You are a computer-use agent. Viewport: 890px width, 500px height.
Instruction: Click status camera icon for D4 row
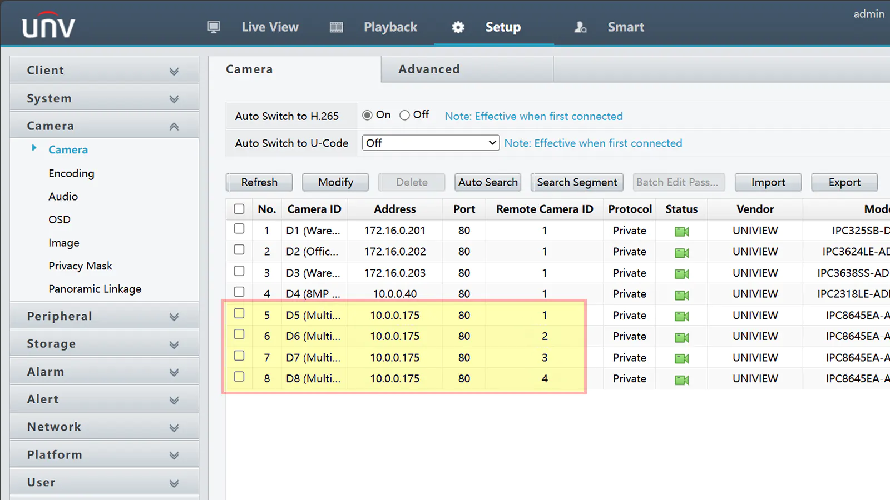(x=681, y=294)
